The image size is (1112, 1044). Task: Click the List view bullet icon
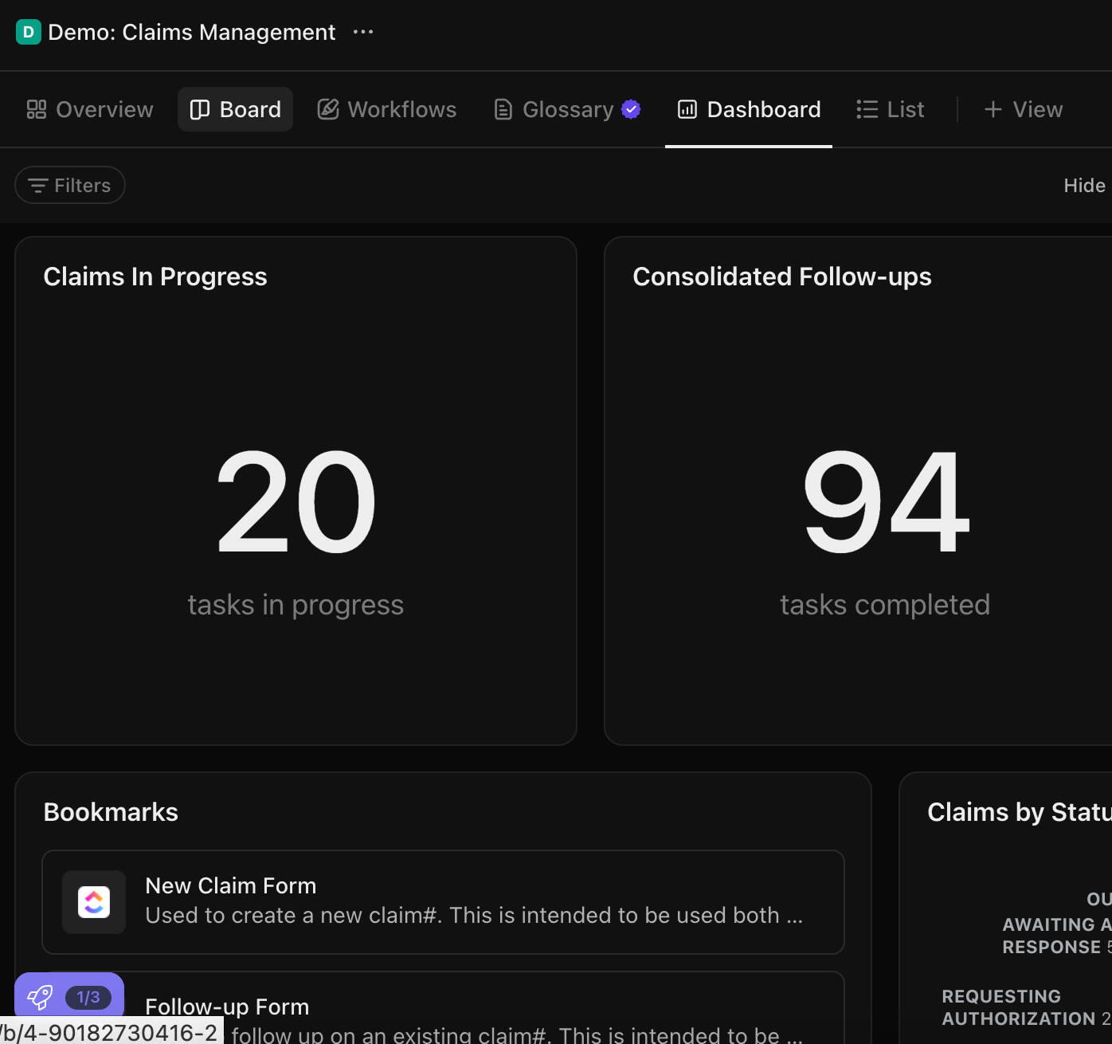867,109
